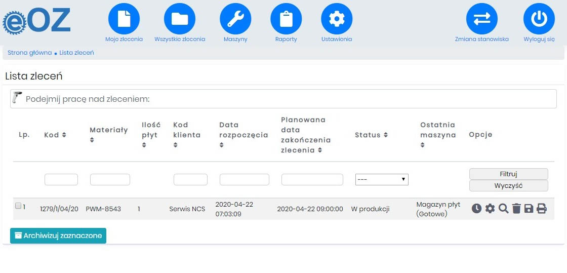Open Ustawienia gear icon in top navigation
This screenshot has width=567, height=273.
(337, 19)
